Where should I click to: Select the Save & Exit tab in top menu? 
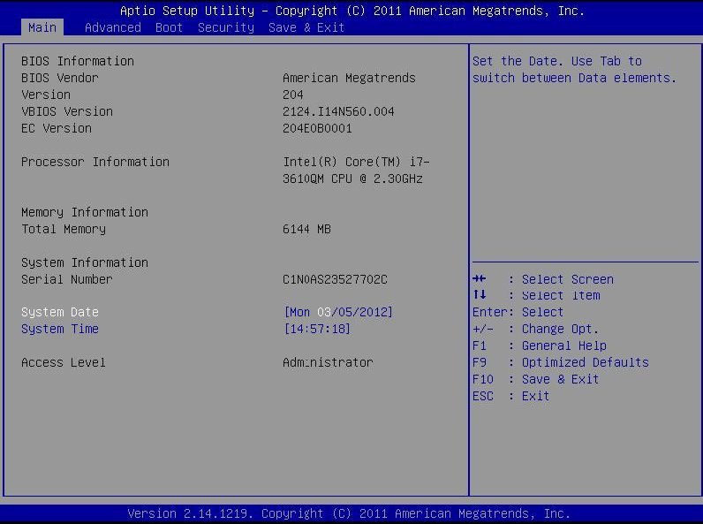pos(306,27)
